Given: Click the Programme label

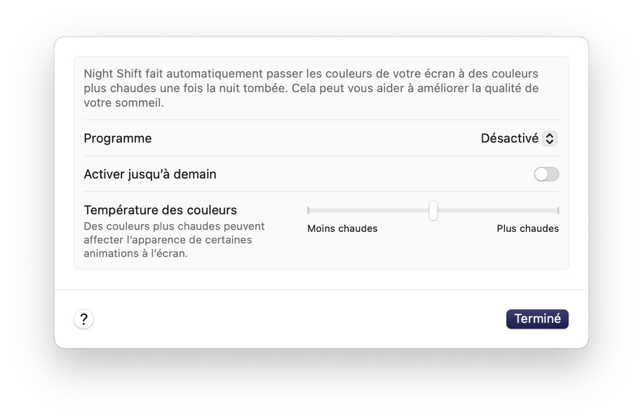Looking at the screenshot, I should point(118,139).
